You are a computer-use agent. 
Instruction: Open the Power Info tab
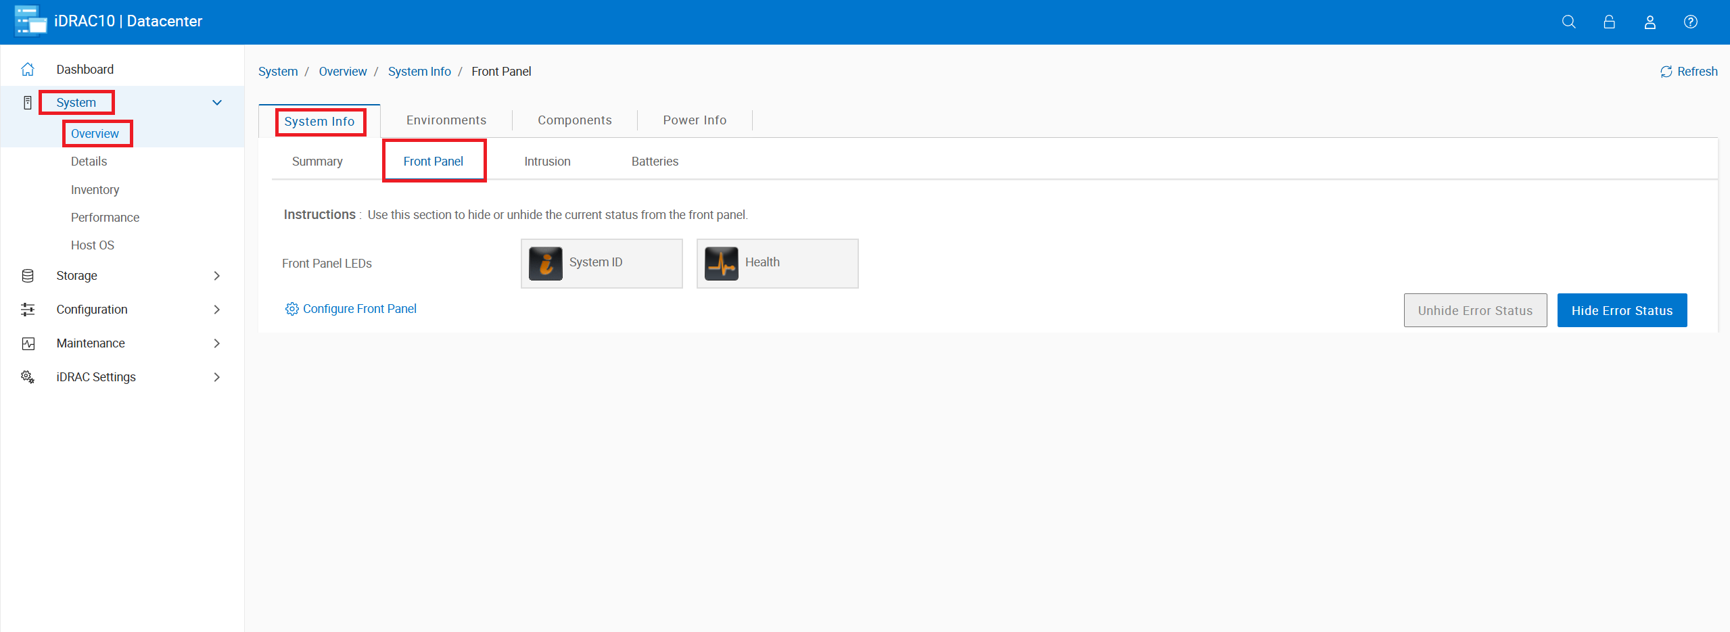pos(695,120)
